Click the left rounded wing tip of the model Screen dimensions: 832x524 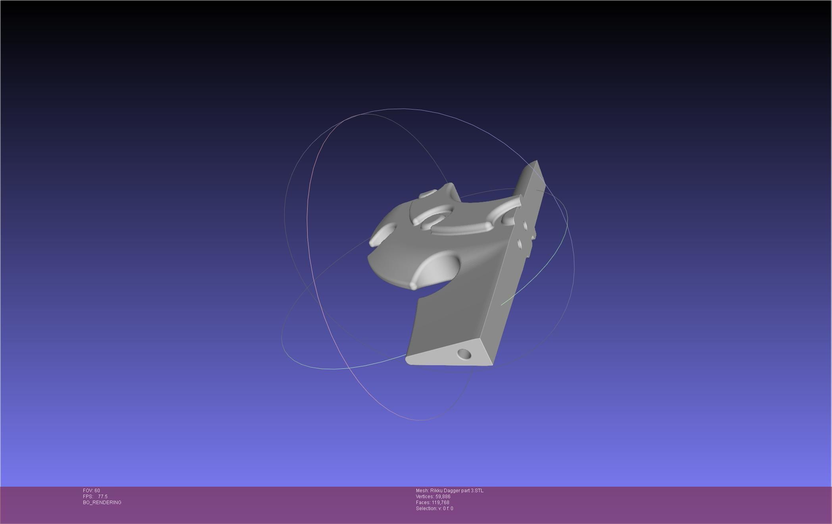pos(375,240)
